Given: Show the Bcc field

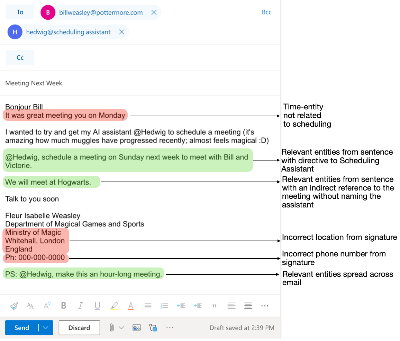Looking at the screenshot, I should click(266, 12).
